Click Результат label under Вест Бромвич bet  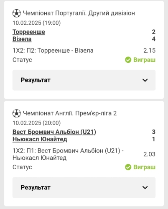pos(36,188)
